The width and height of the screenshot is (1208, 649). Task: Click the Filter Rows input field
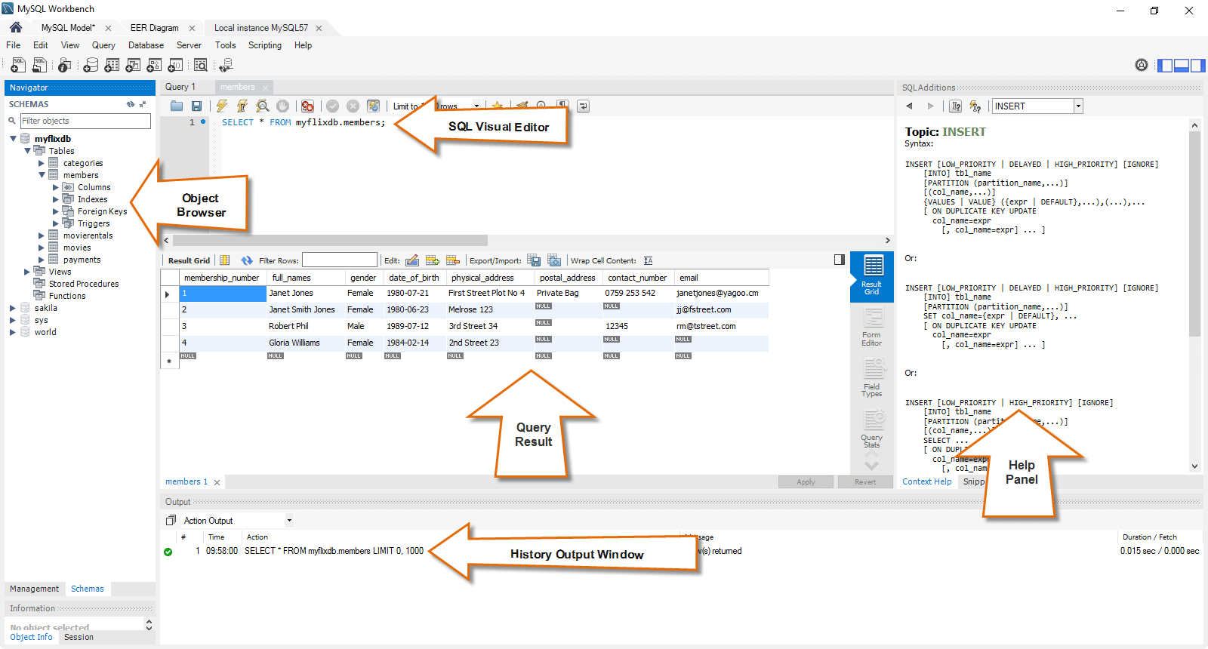click(x=340, y=260)
